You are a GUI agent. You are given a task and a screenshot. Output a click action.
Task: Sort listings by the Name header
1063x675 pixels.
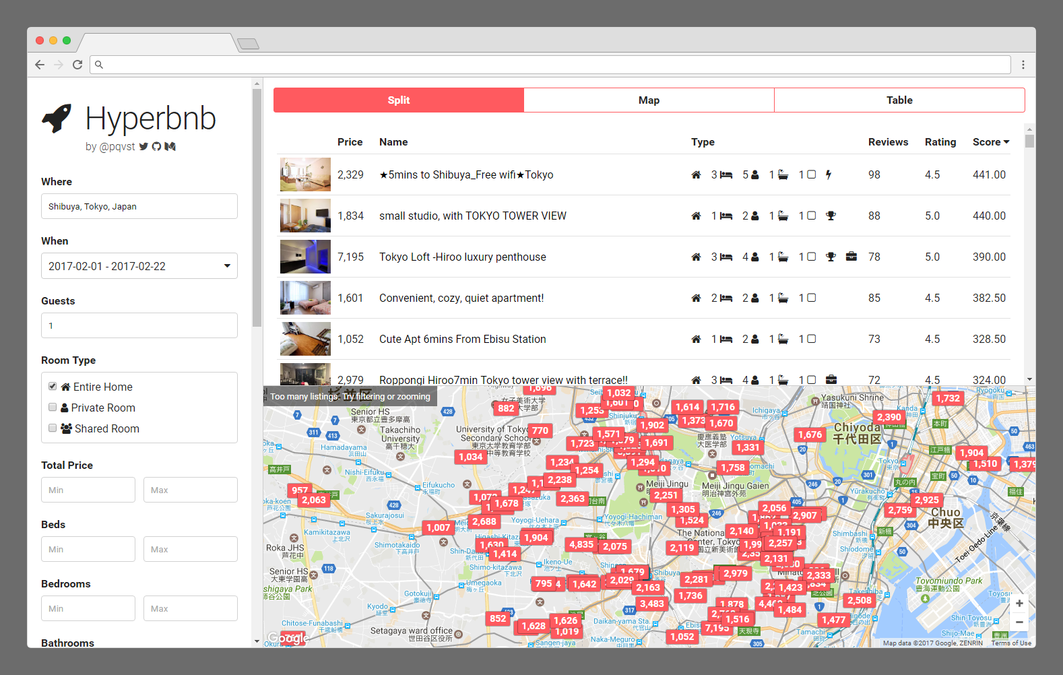pos(393,142)
